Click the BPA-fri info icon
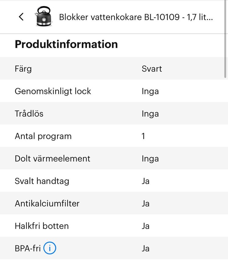The width and height of the screenshot is (228, 274). [50, 248]
